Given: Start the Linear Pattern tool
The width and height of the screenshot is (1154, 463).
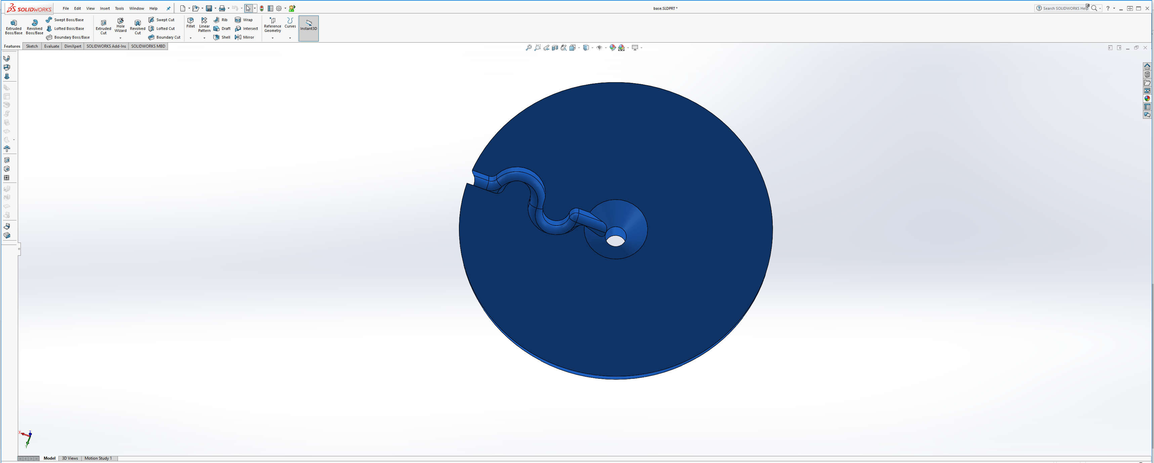Looking at the screenshot, I should (x=204, y=25).
